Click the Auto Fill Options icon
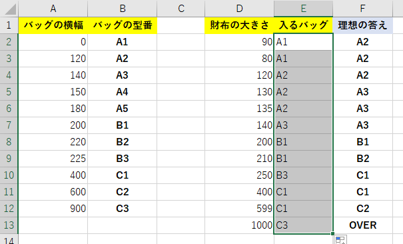Image resolution: width=403 pixels, height=244 pixels. click(341, 239)
